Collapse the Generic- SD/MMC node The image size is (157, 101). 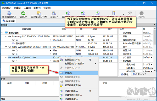coord(6,57)
